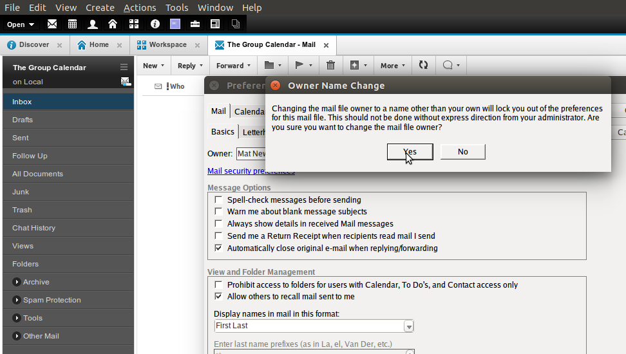This screenshot has width=626, height=354.
Task: Click the Workspace grid icon in top bar
Action: (x=133, y=24)
